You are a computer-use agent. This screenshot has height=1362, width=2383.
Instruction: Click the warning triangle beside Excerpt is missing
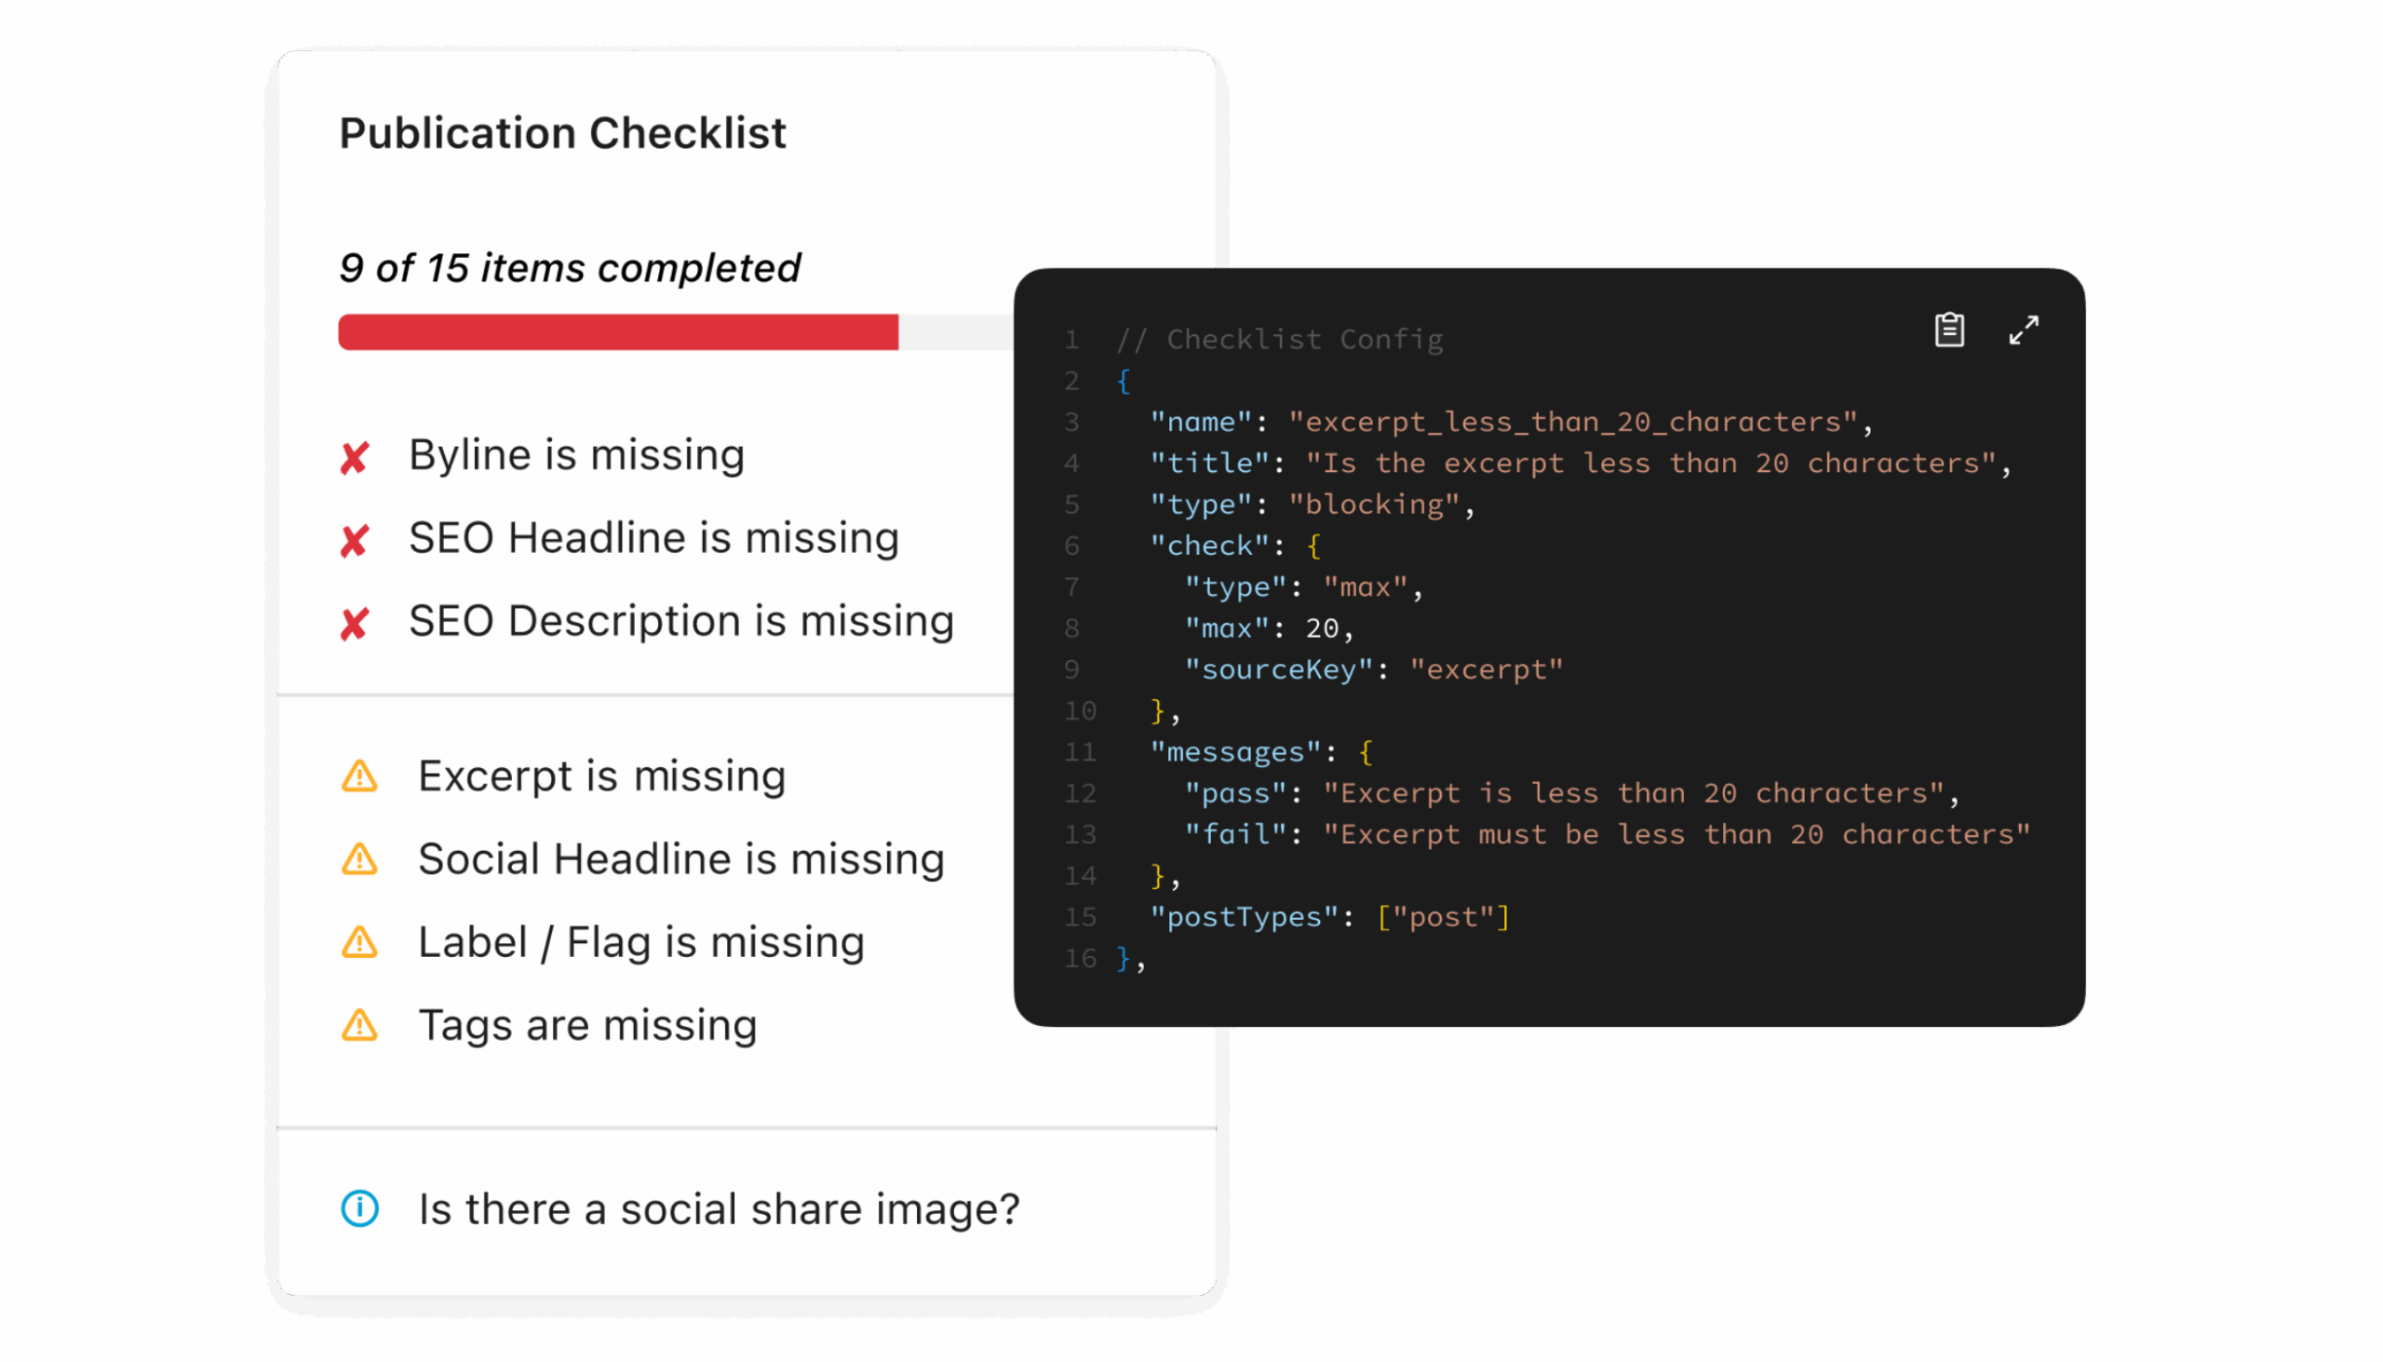pos(360,776)
